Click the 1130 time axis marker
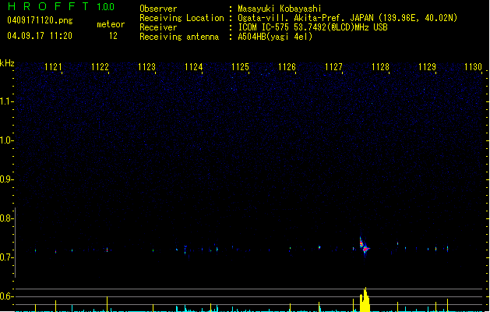Screen dimensions: 490x312 (x=473, y=67)
